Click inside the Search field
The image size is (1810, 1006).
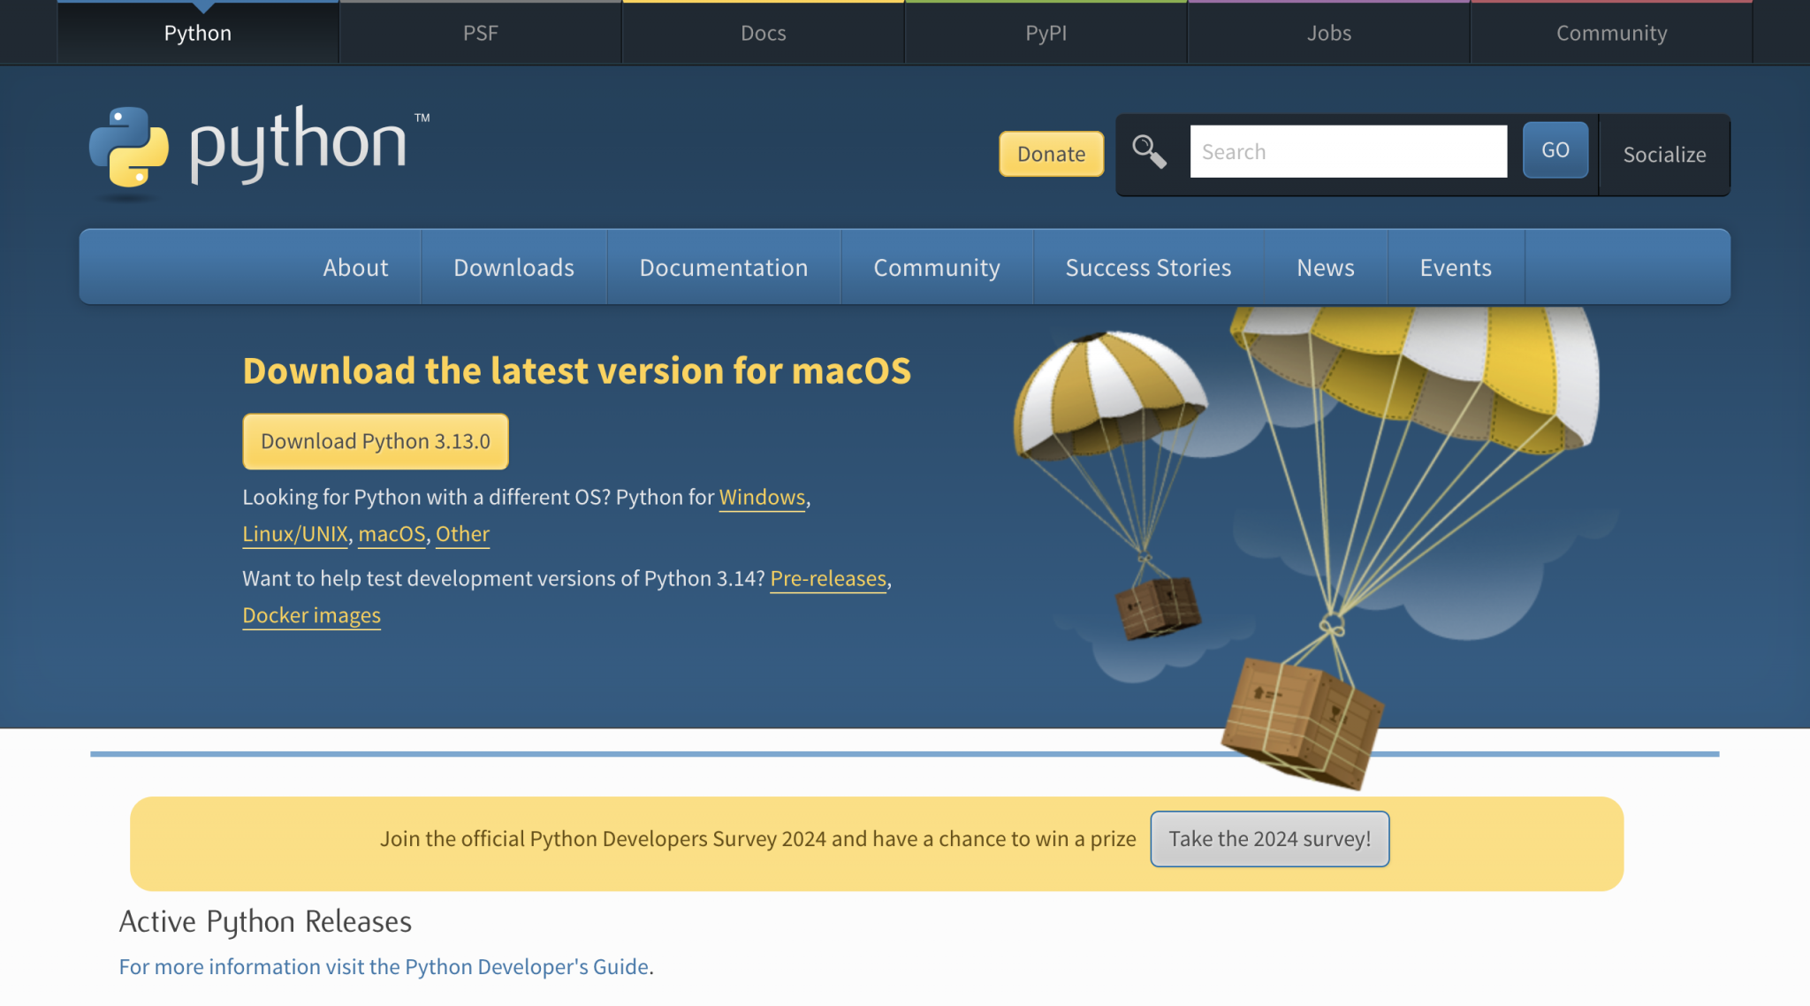(x=1348, y=151)
